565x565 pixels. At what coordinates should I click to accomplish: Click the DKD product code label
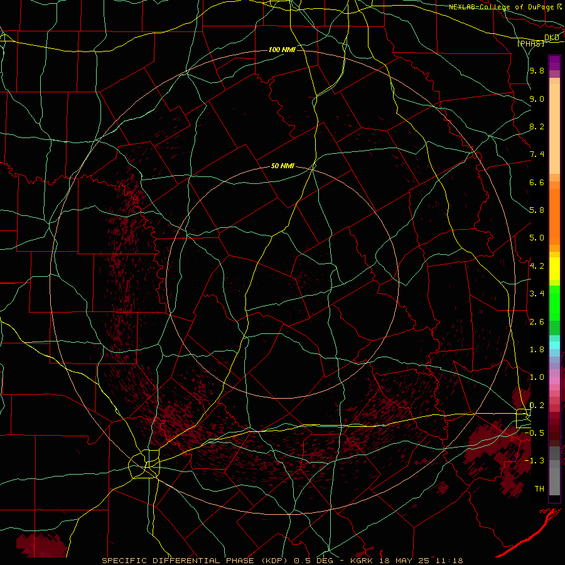pyautogui.click(x=552, y=38)
